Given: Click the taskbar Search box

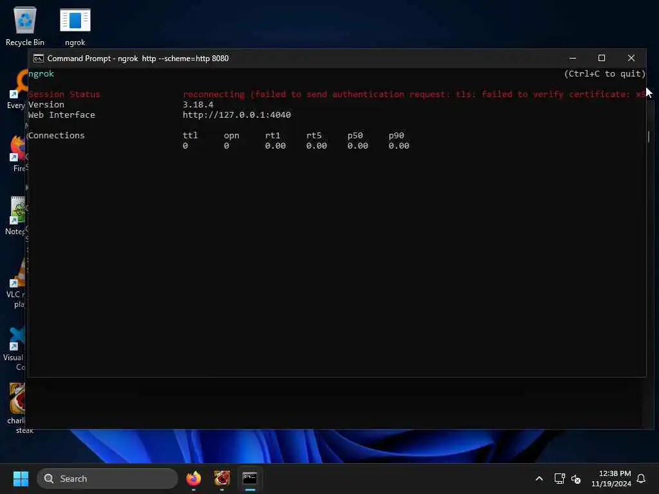Looking at the screenshot, I should [107, 479].
